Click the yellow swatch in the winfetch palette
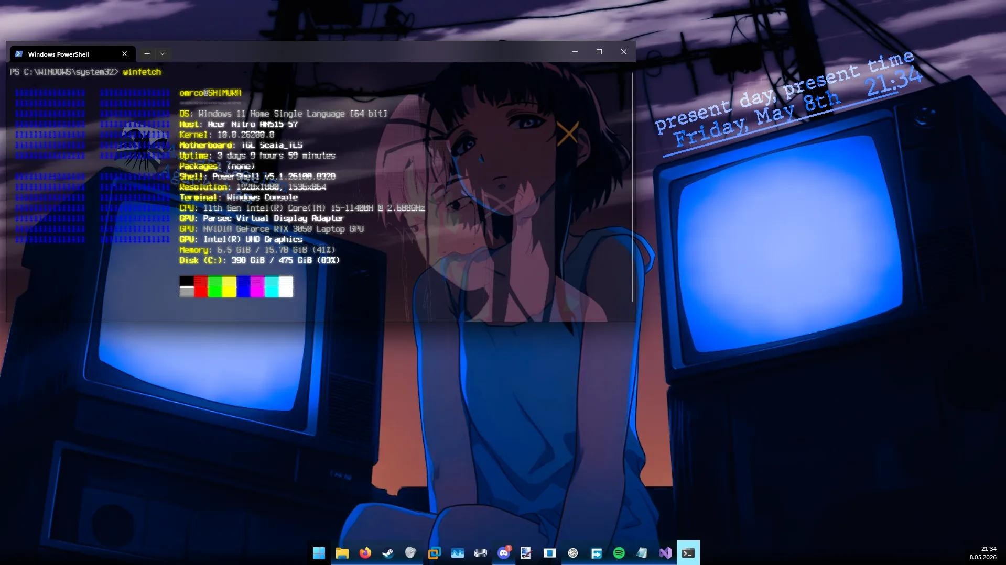Viewport: 1006px width, 565px height. click(229, 286)
